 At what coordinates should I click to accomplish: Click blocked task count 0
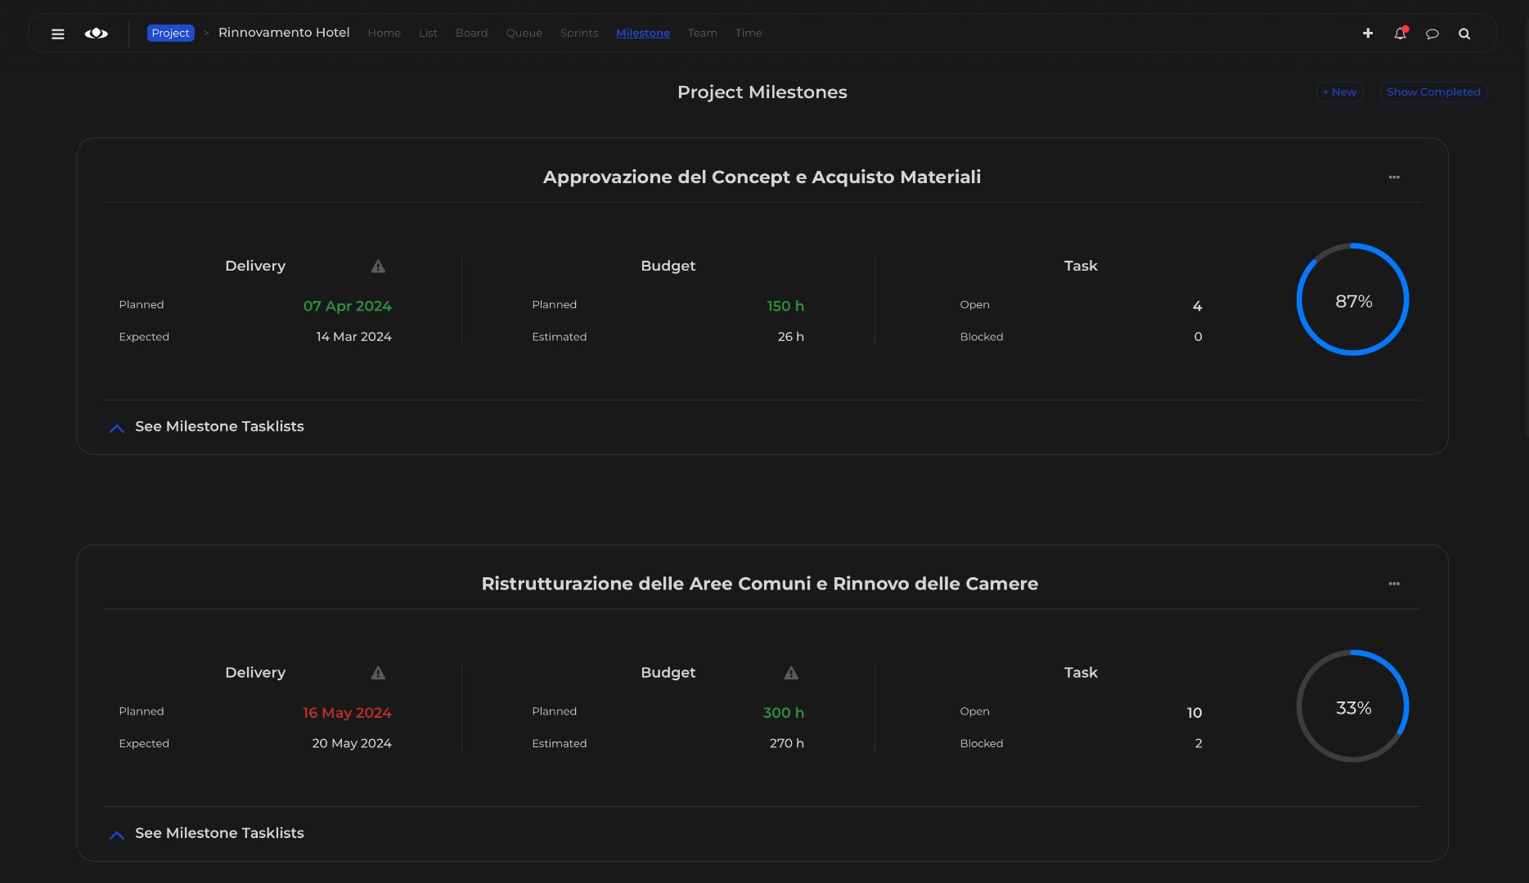pyautogui.click(x=1198, y=337)
